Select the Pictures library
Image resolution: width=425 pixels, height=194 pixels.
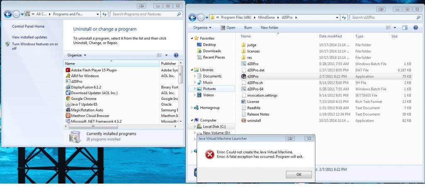(209, 89)
